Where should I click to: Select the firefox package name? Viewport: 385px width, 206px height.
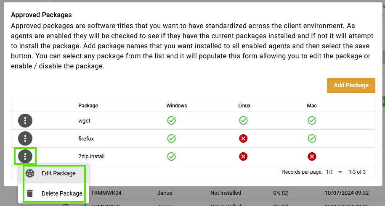[x=86, y=138]
